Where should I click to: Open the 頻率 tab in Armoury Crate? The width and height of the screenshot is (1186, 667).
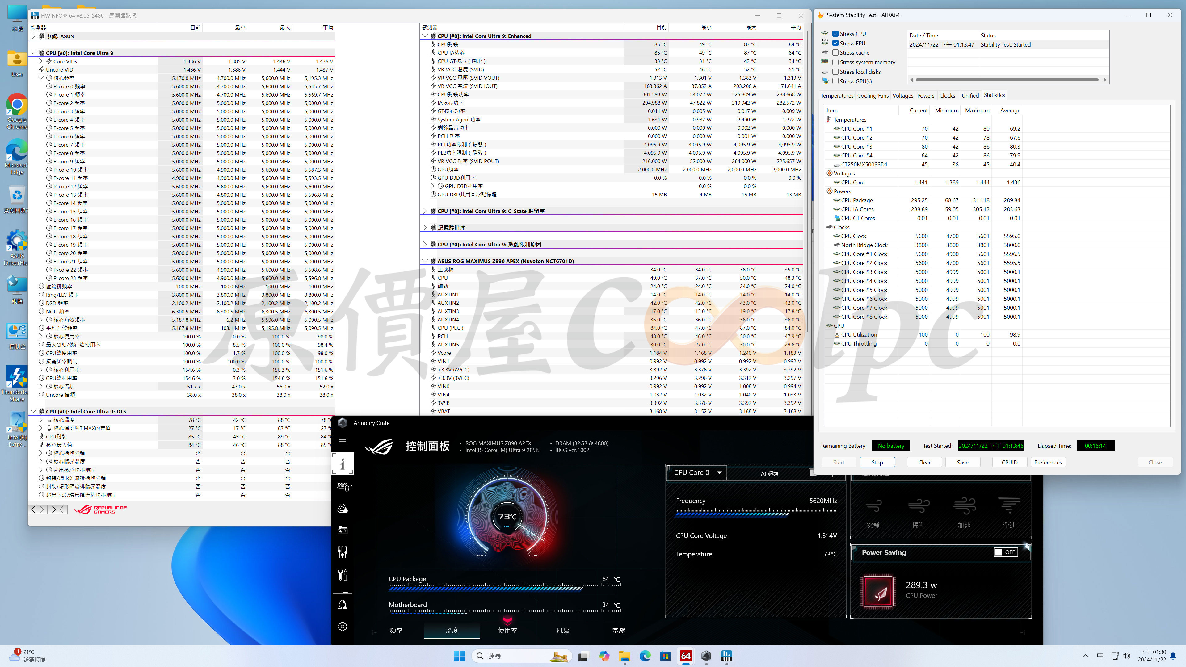pos(396,631)
